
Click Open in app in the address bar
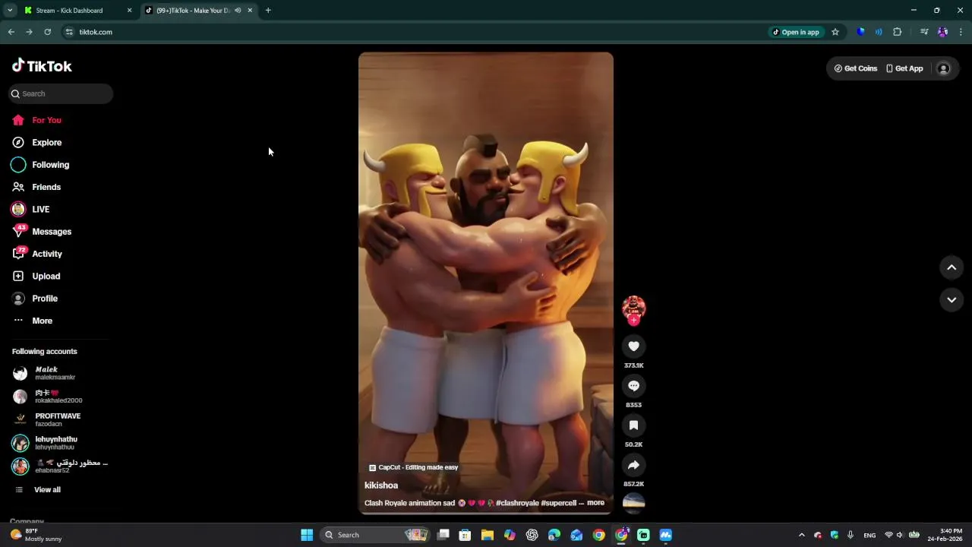[796, 32]
